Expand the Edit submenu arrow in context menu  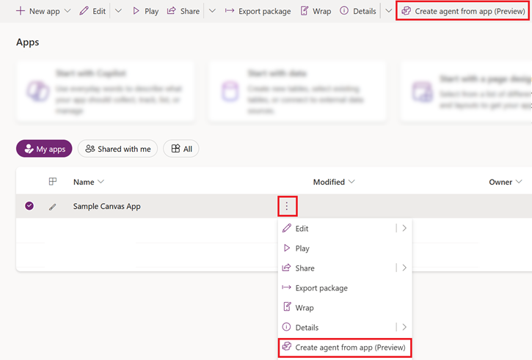tap(404, 228)
